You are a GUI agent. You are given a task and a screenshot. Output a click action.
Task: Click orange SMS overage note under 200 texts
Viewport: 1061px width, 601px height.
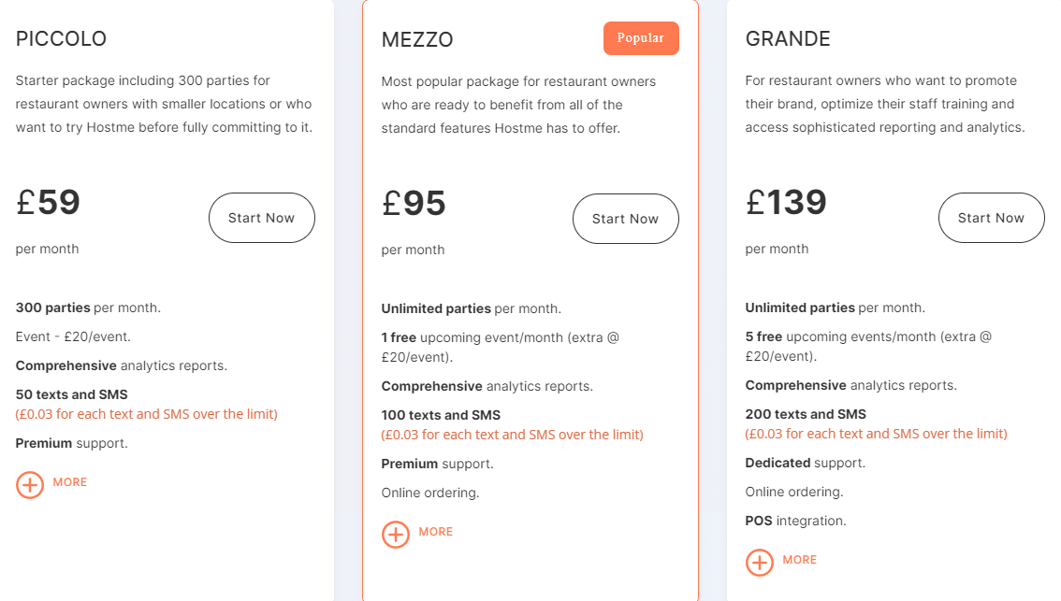tap(877, 434)
